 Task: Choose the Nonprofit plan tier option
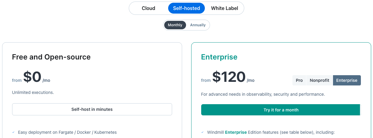click(319, 80)
